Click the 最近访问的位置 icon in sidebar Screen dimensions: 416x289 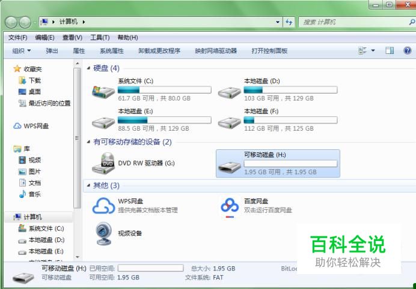click(x=22, y=103)
